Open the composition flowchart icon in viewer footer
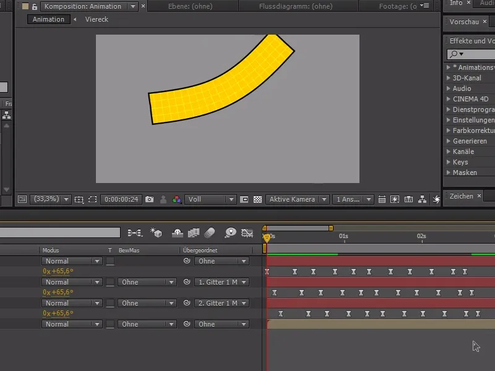This screenshot has width=495, height=371. [422, 199]
